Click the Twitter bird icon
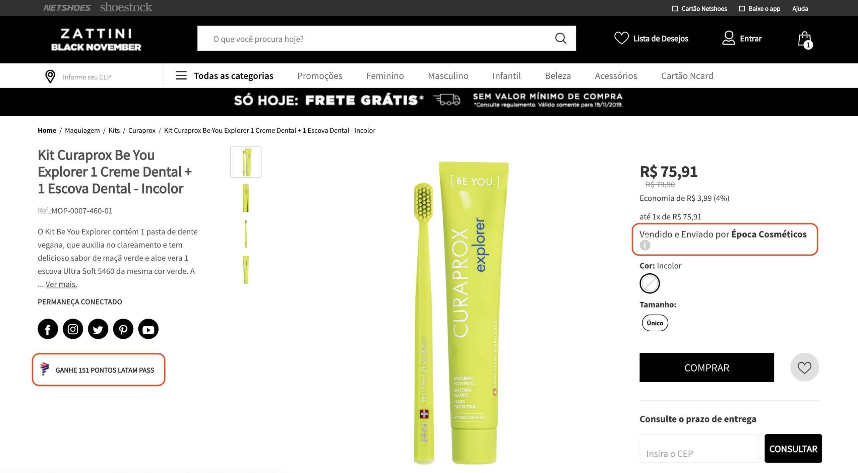The width and height of the screenshot is (858, 473). 98,329
